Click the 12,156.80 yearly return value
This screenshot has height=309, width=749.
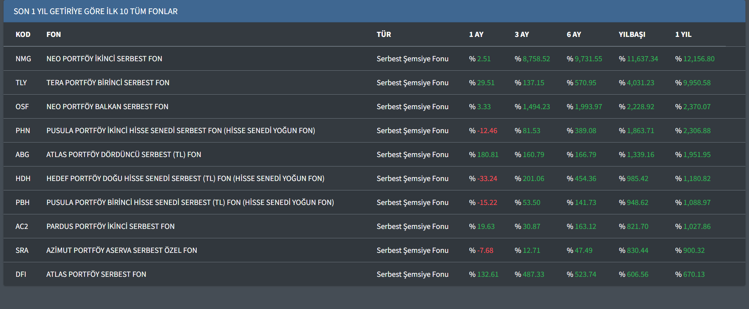(x=699, y=59)
